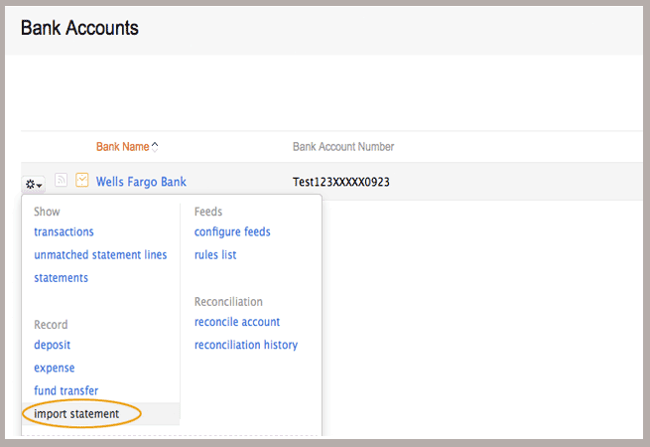Click the Bank Account Number column header
Image resolution: width=650 pixels, height=447 pixels.
(343, 147)
